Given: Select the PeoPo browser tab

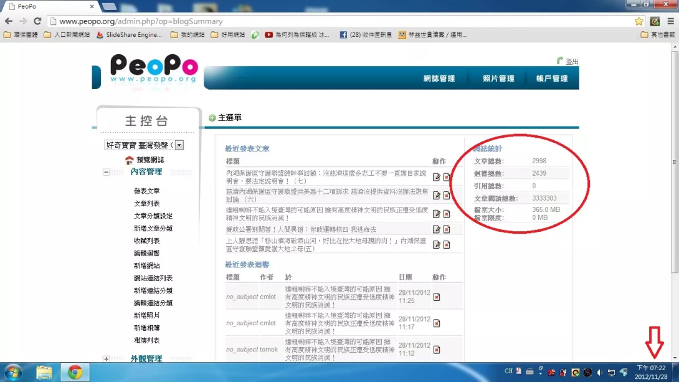Looking at the screenshot, I should (x=51, y=6).
